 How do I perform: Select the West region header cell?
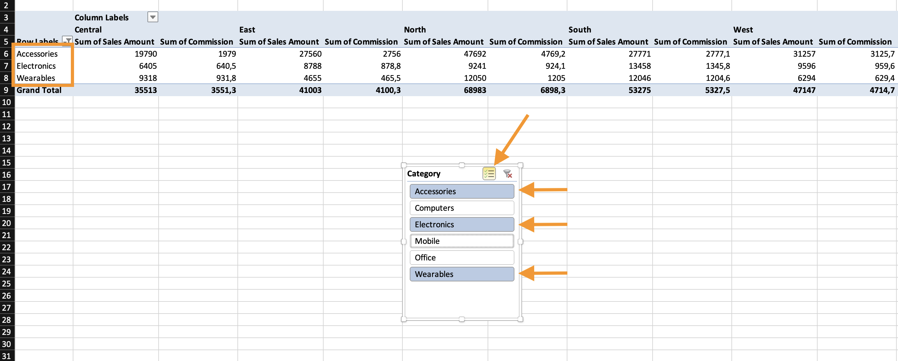coord(743,30)
